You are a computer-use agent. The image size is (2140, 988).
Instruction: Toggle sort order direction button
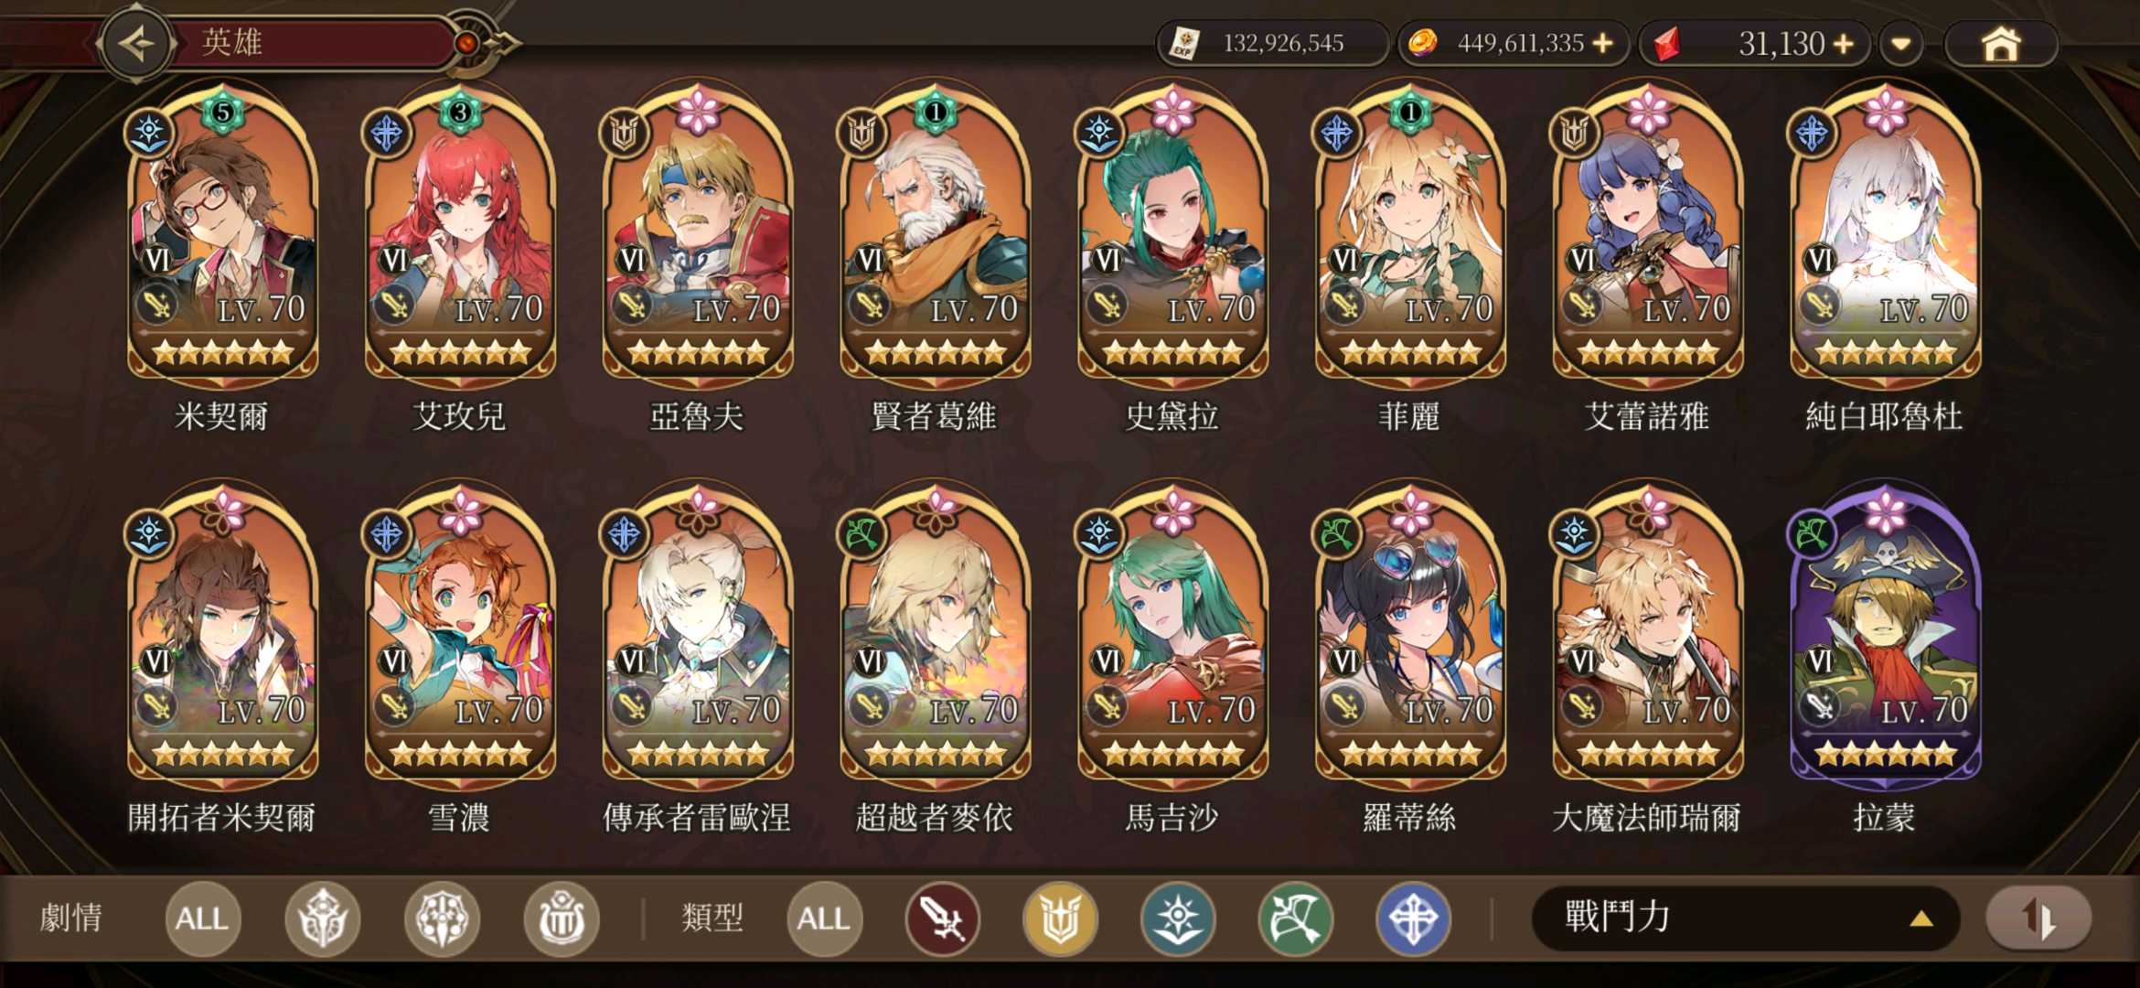point(2038,918)
